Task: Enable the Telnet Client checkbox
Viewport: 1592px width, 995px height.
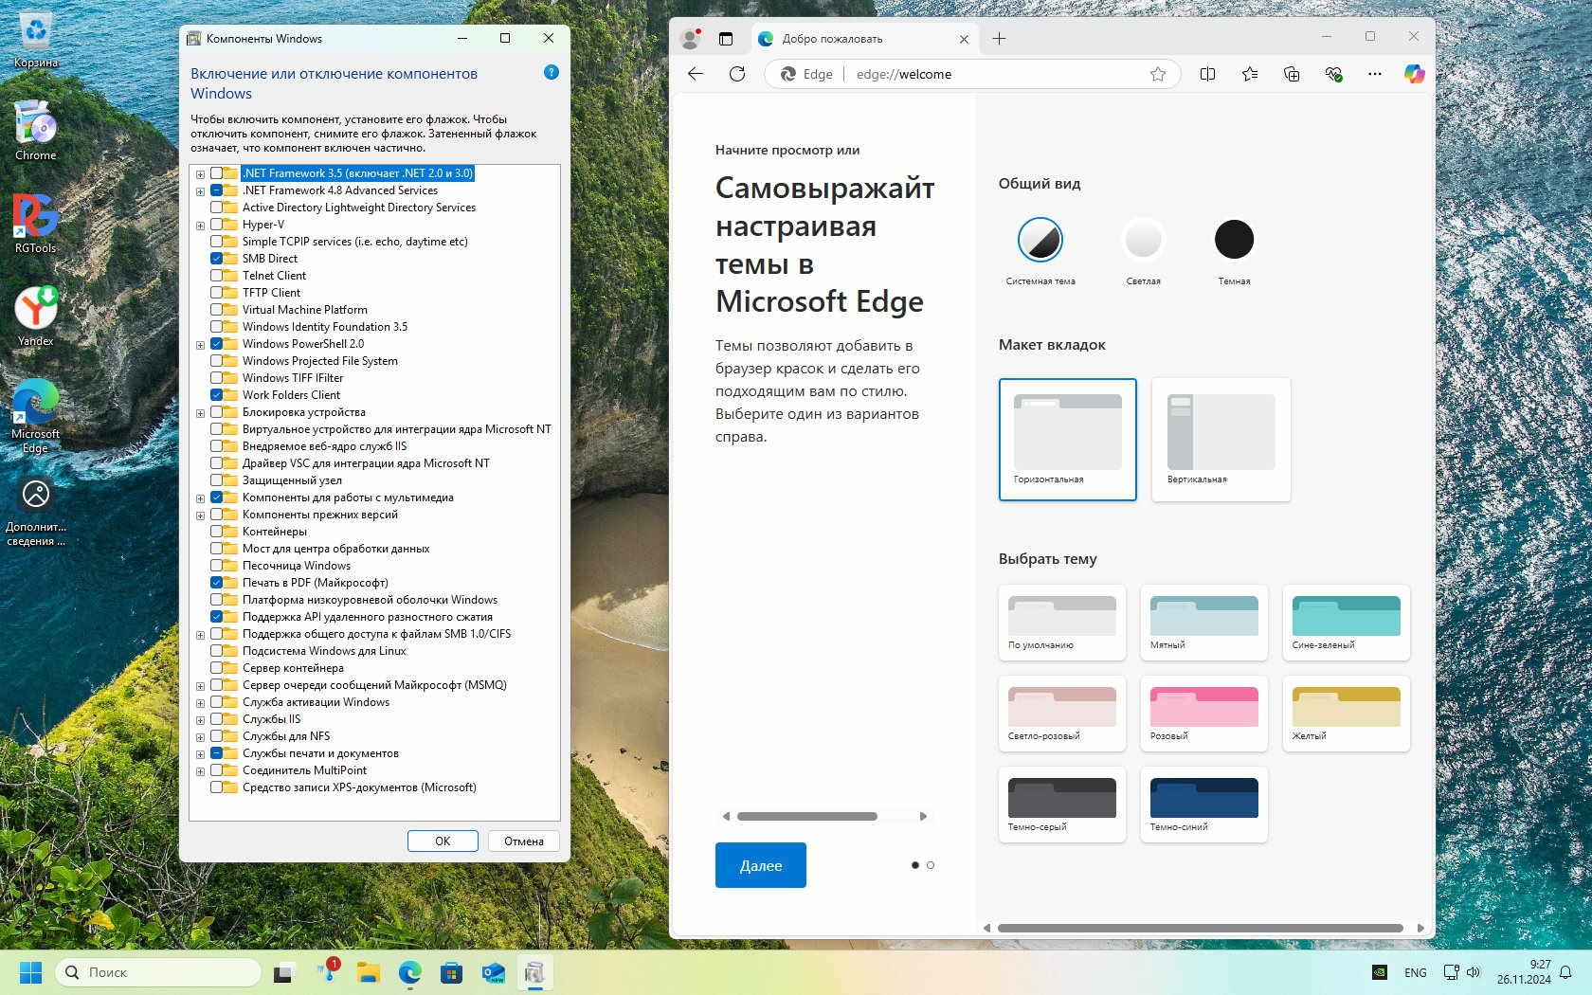Action: pos(216,276)
